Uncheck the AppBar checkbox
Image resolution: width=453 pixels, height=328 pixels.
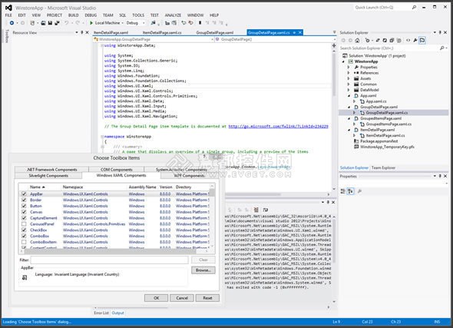pos(24,194)
